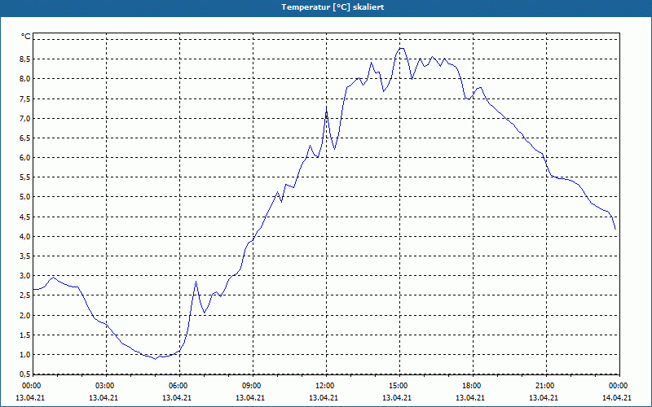
Task: Click the 7,0 y-axis tick label
Action: pyautogui.click(x=25, y=118)
